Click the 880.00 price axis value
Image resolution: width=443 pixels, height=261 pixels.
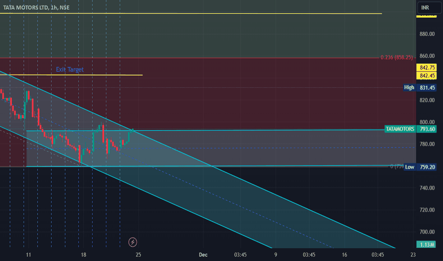427,34
